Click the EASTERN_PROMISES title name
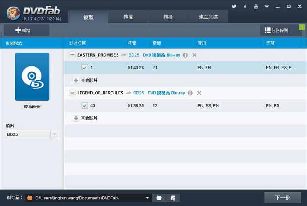The height and width of the screenshot is (206, 307). click(98, 55)
